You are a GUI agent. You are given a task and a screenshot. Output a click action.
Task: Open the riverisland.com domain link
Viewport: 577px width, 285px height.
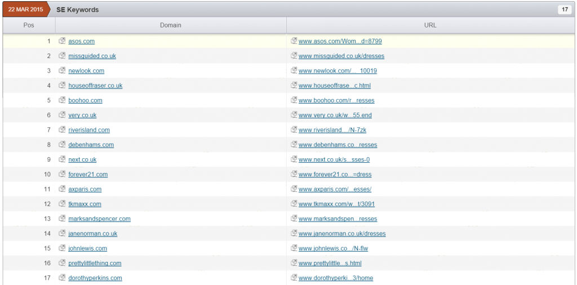(x=89, y=130)
